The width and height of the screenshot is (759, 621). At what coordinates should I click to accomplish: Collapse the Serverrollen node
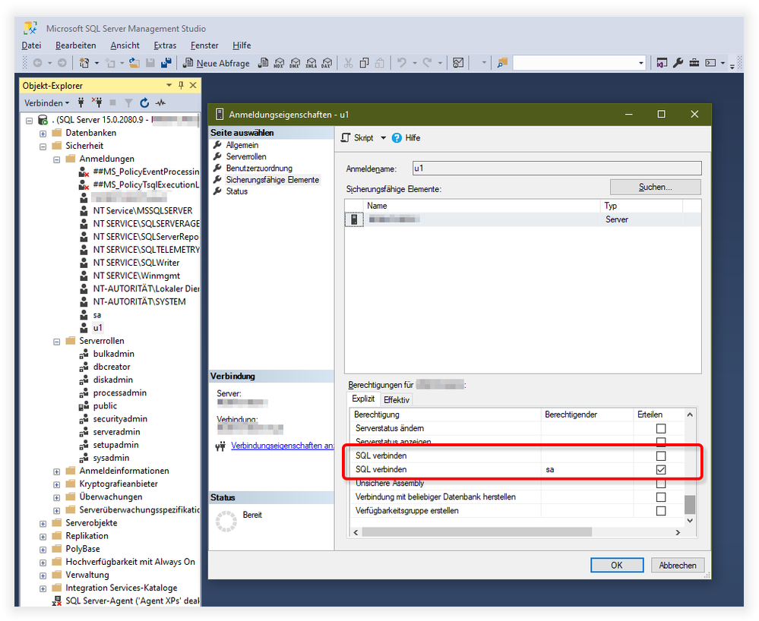coord(57,342)
